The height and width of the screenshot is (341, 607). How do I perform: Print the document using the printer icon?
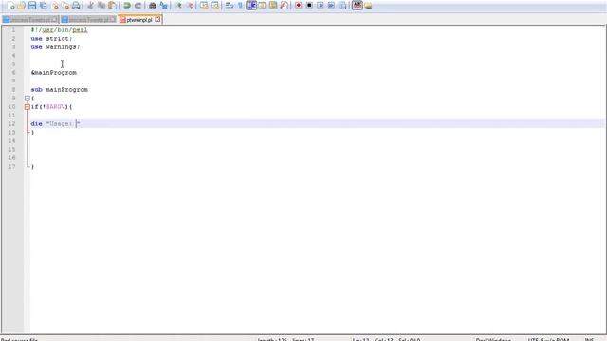(76, 6)
